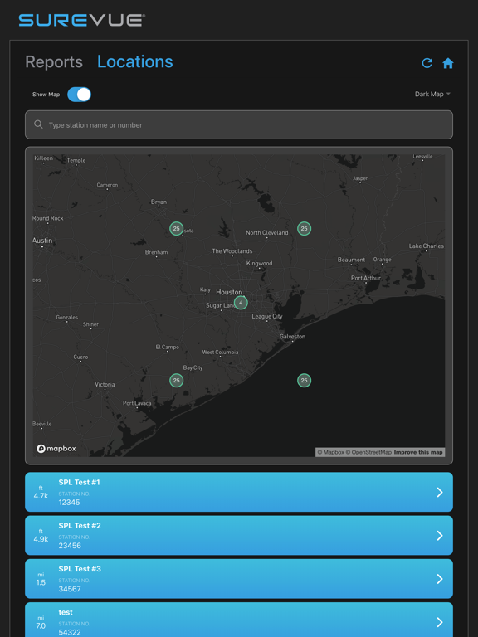The height and width of the screenshot is (637, 478).
Task: Open the cluster of 4 near Houston
Action: [241, 303]
